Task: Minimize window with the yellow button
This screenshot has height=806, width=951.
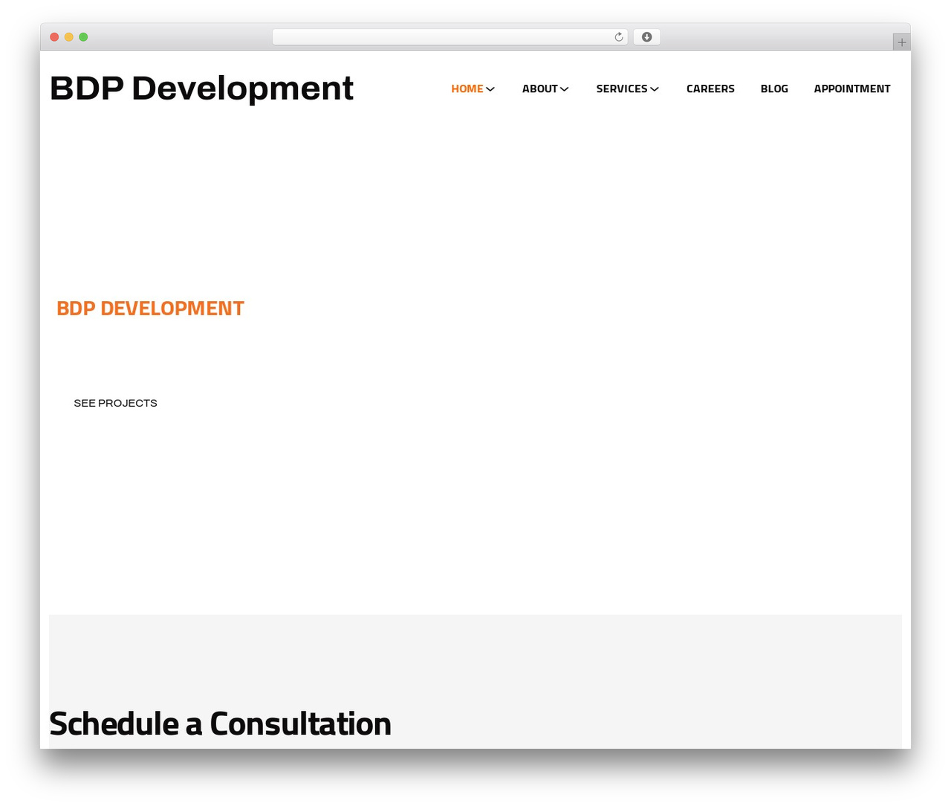Action: [x=69, y=37]
